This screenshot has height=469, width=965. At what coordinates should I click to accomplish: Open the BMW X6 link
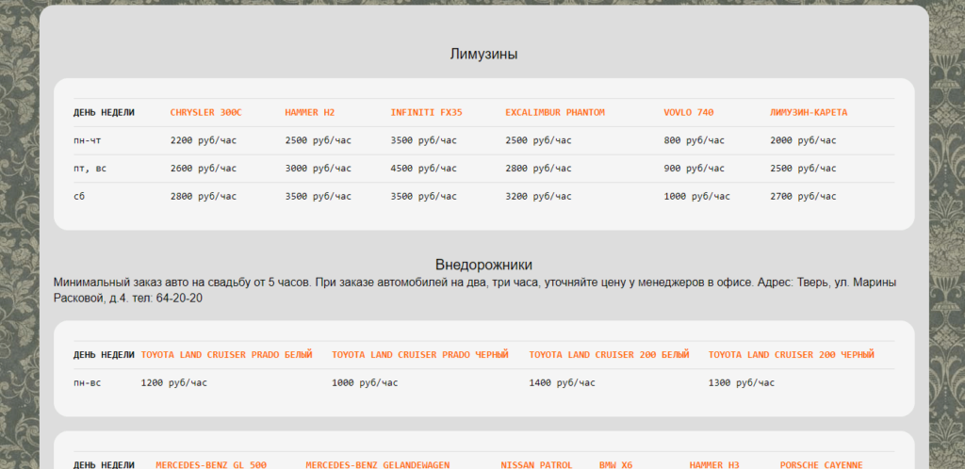615,464
